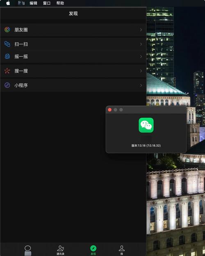This screenshot has height=256, width=205.
Task: Open the 帮助 menu
Action: pos(60,3)
